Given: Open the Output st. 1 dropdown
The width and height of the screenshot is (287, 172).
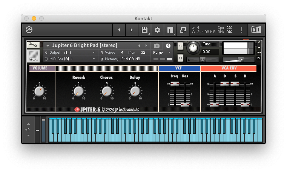Looking at the screenshot, I should point(70,53).
